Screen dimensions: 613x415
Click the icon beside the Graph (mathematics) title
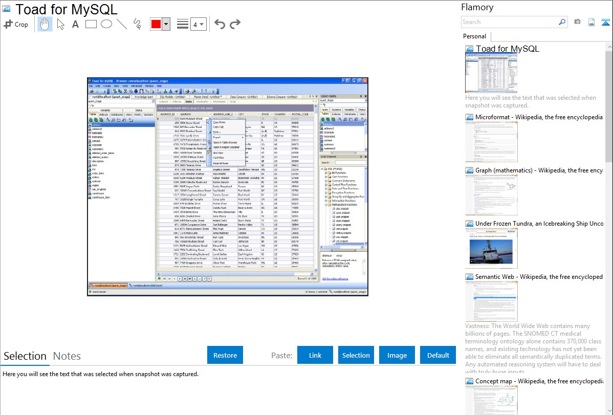[x=469, y=170]
